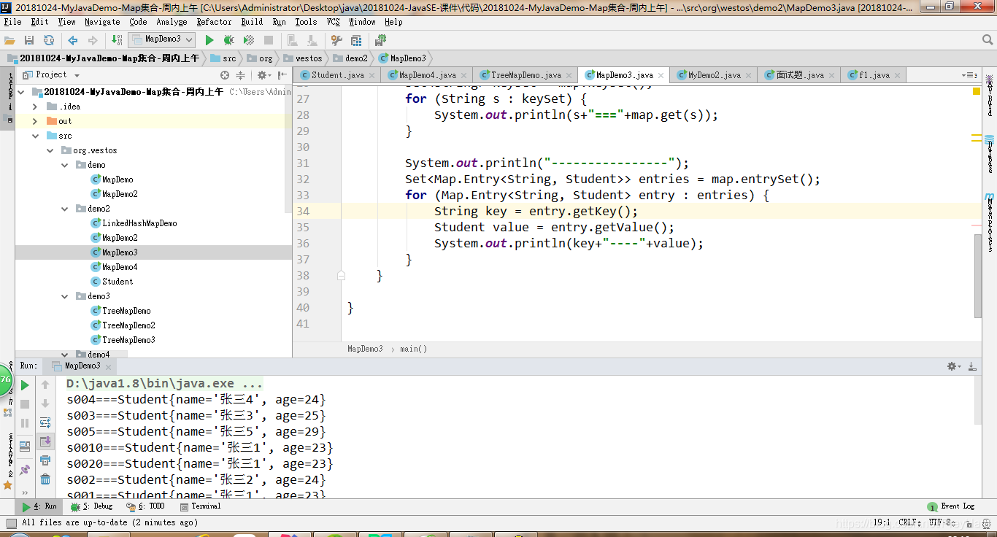Screen dimensions: 997x537
Task: Switch to the Student.java editor tab
Action: [337, 75]
